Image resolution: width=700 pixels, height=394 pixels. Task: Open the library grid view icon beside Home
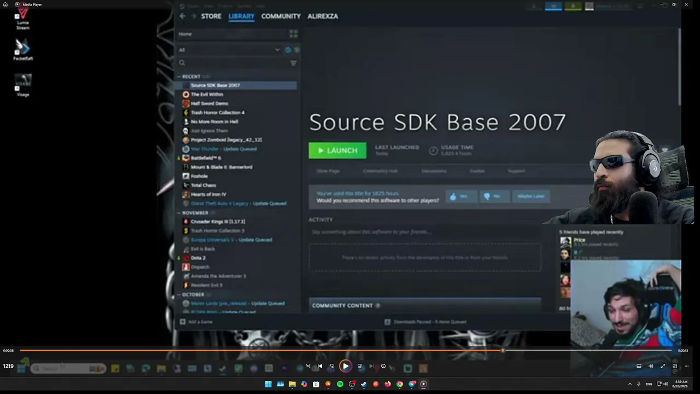pyautogui.click(x=293, y=34)
